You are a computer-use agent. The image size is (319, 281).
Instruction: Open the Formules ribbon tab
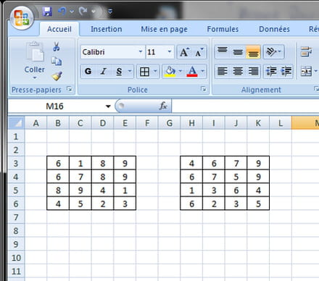(223, 29)
